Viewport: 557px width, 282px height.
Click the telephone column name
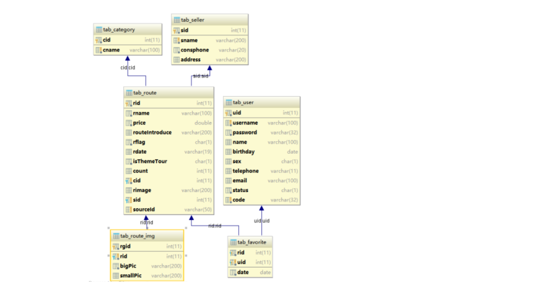(x=246, y=171)
